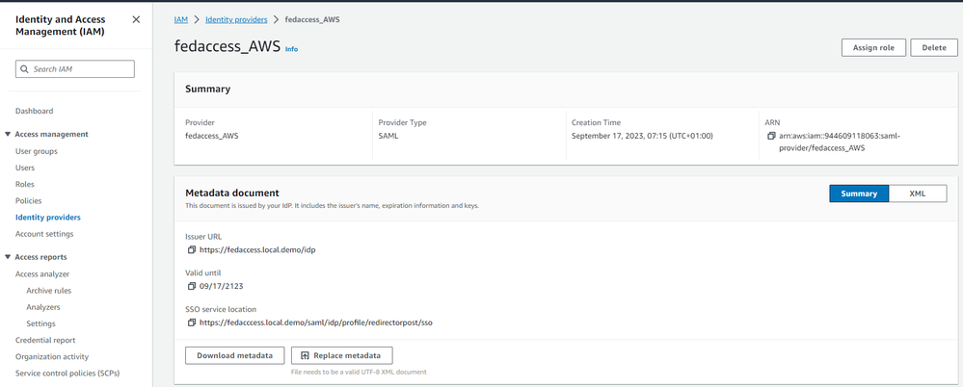Click the ARN value text

pyautogui.click(x=839, y=142)
